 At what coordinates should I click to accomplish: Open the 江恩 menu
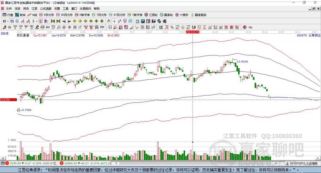[34, 8]
